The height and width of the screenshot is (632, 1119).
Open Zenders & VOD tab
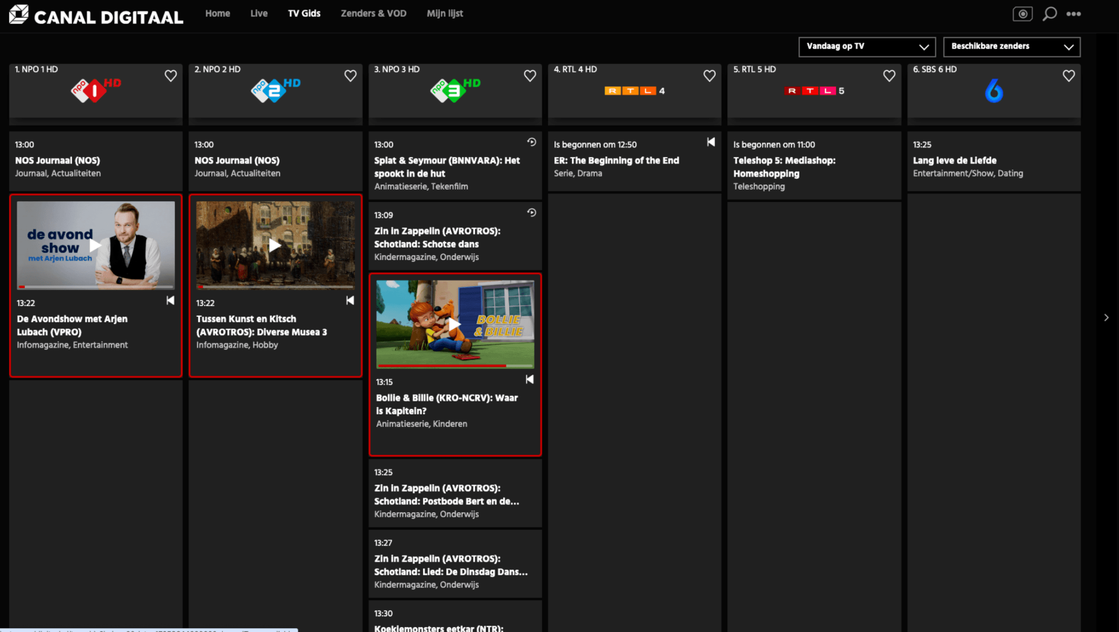pyautogui.click(x=374, y=13)
